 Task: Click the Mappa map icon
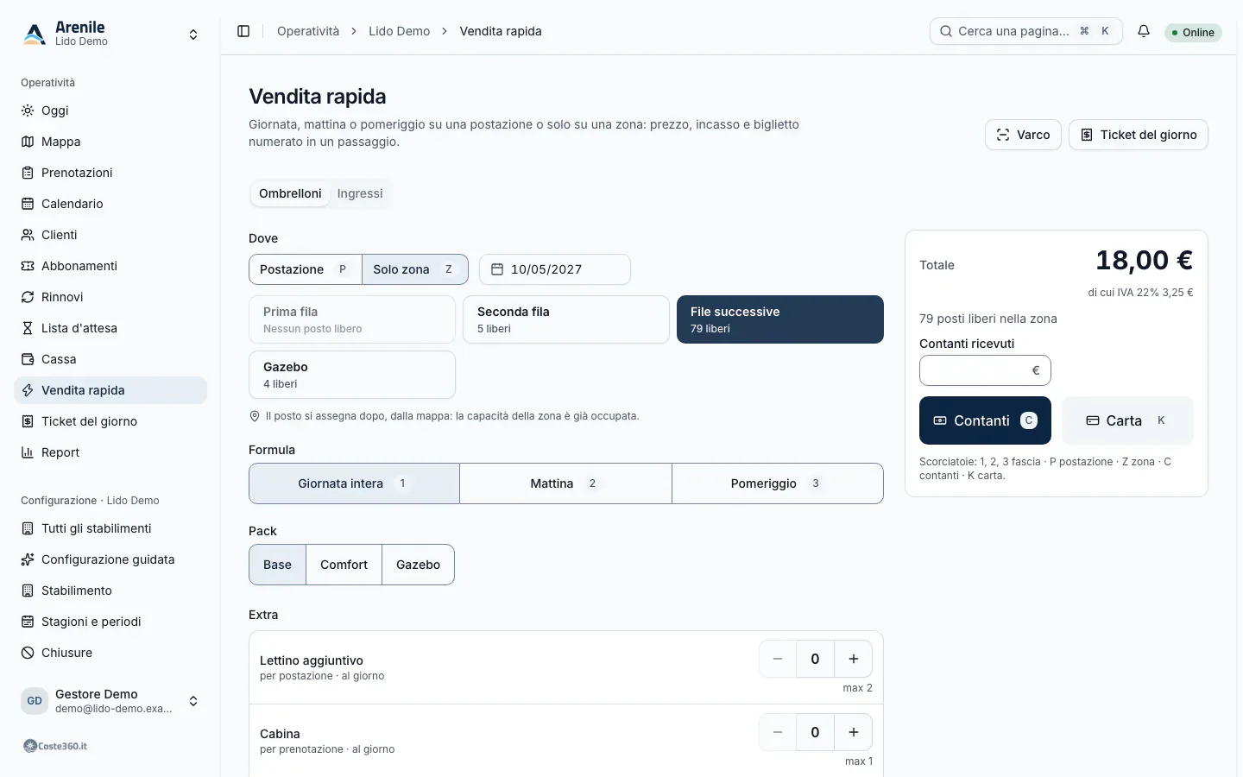tap(28, 142)
